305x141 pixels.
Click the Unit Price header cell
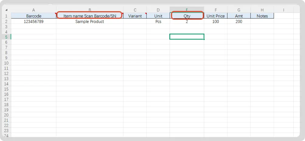[x=216, y=16]
